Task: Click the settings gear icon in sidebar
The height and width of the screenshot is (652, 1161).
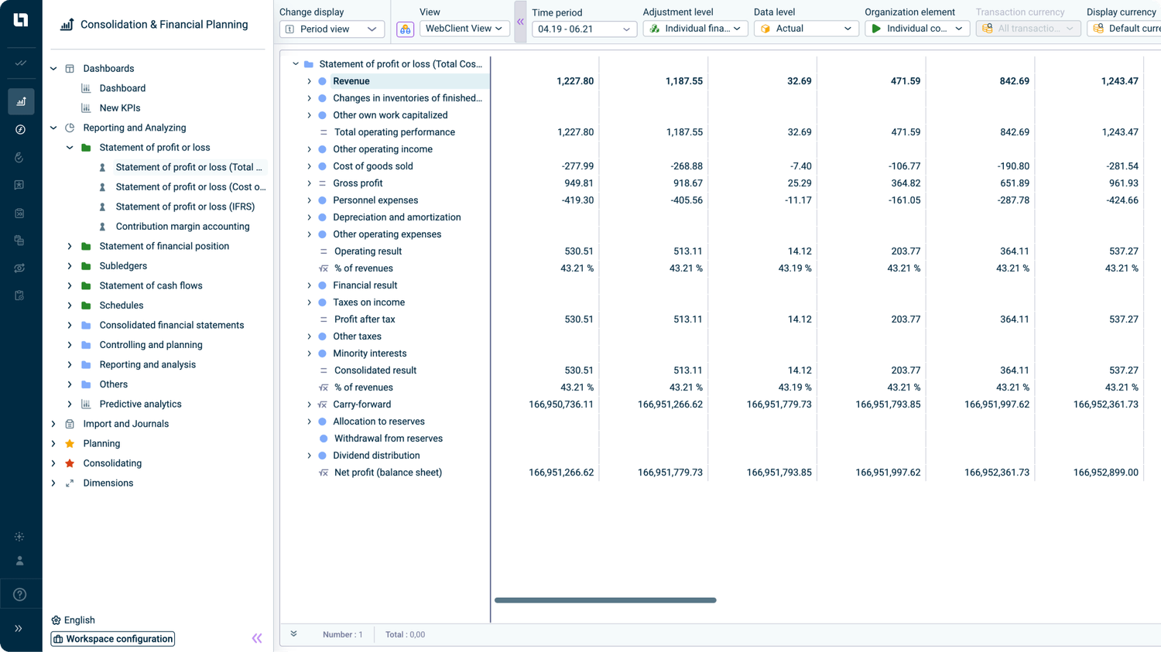Action: click(x=20, y=537)
